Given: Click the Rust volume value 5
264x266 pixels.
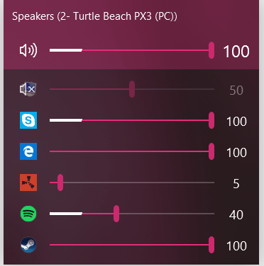Looking at the screenshot, I should point(236,184).
